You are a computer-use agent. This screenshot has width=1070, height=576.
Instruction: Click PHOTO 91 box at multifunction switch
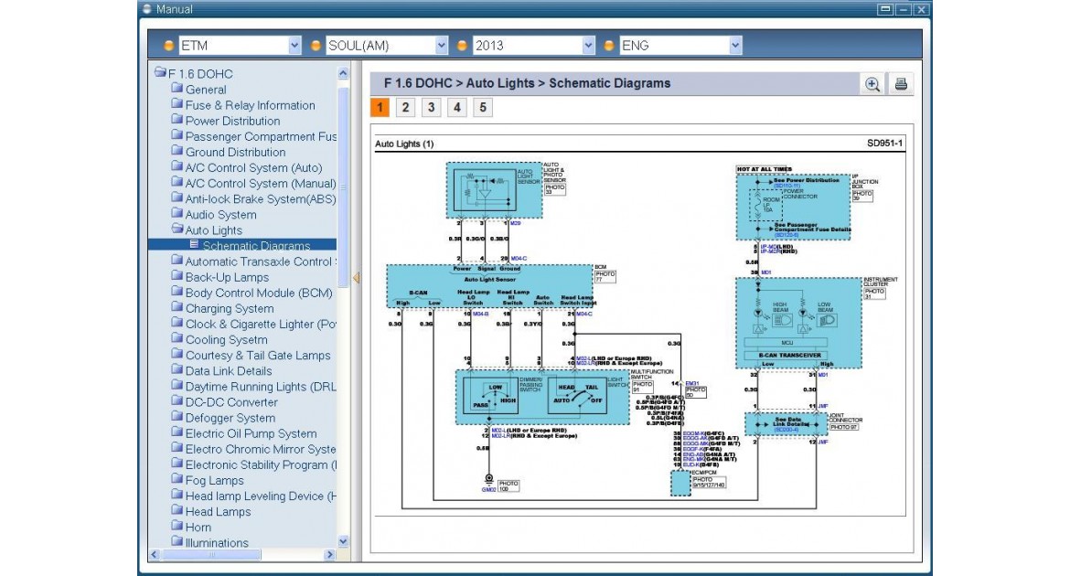641,387
